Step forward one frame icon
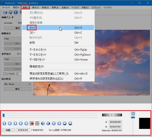Screen dimensions: 152x137 15,123
